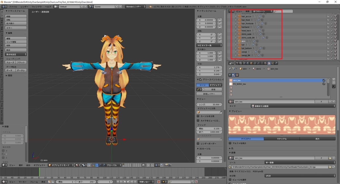The image size is (340, 184).
Task: Click the lock icon next to X location
Action: [220, 20]
